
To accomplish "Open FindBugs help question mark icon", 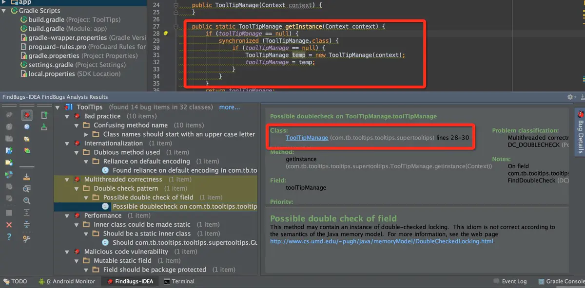I will 9,236.
